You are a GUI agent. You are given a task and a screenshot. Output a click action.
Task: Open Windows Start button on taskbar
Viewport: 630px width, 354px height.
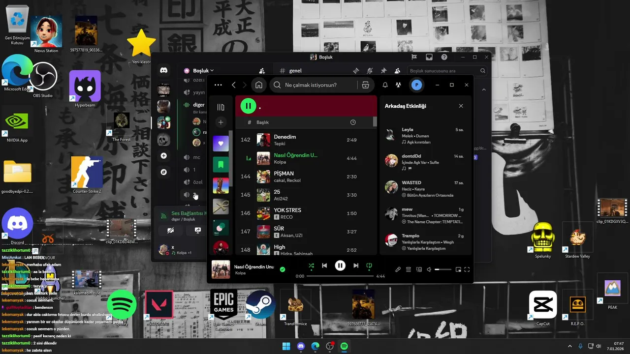pyautogui.click(x=286, y=346)
